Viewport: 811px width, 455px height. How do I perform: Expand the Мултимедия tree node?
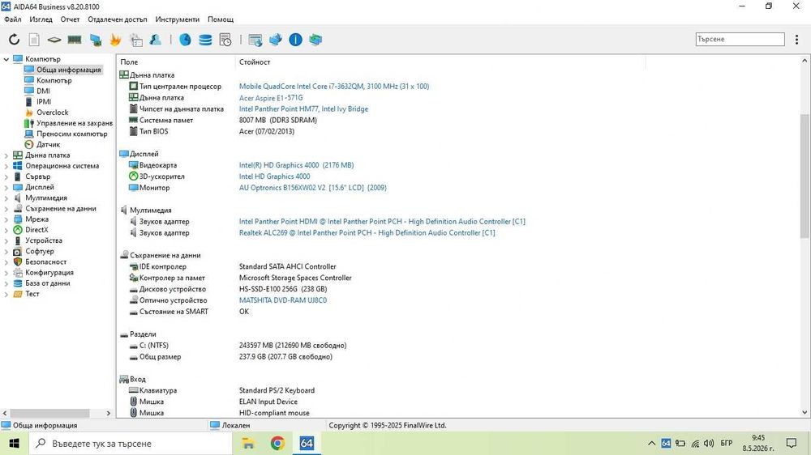tap(6, 198)
